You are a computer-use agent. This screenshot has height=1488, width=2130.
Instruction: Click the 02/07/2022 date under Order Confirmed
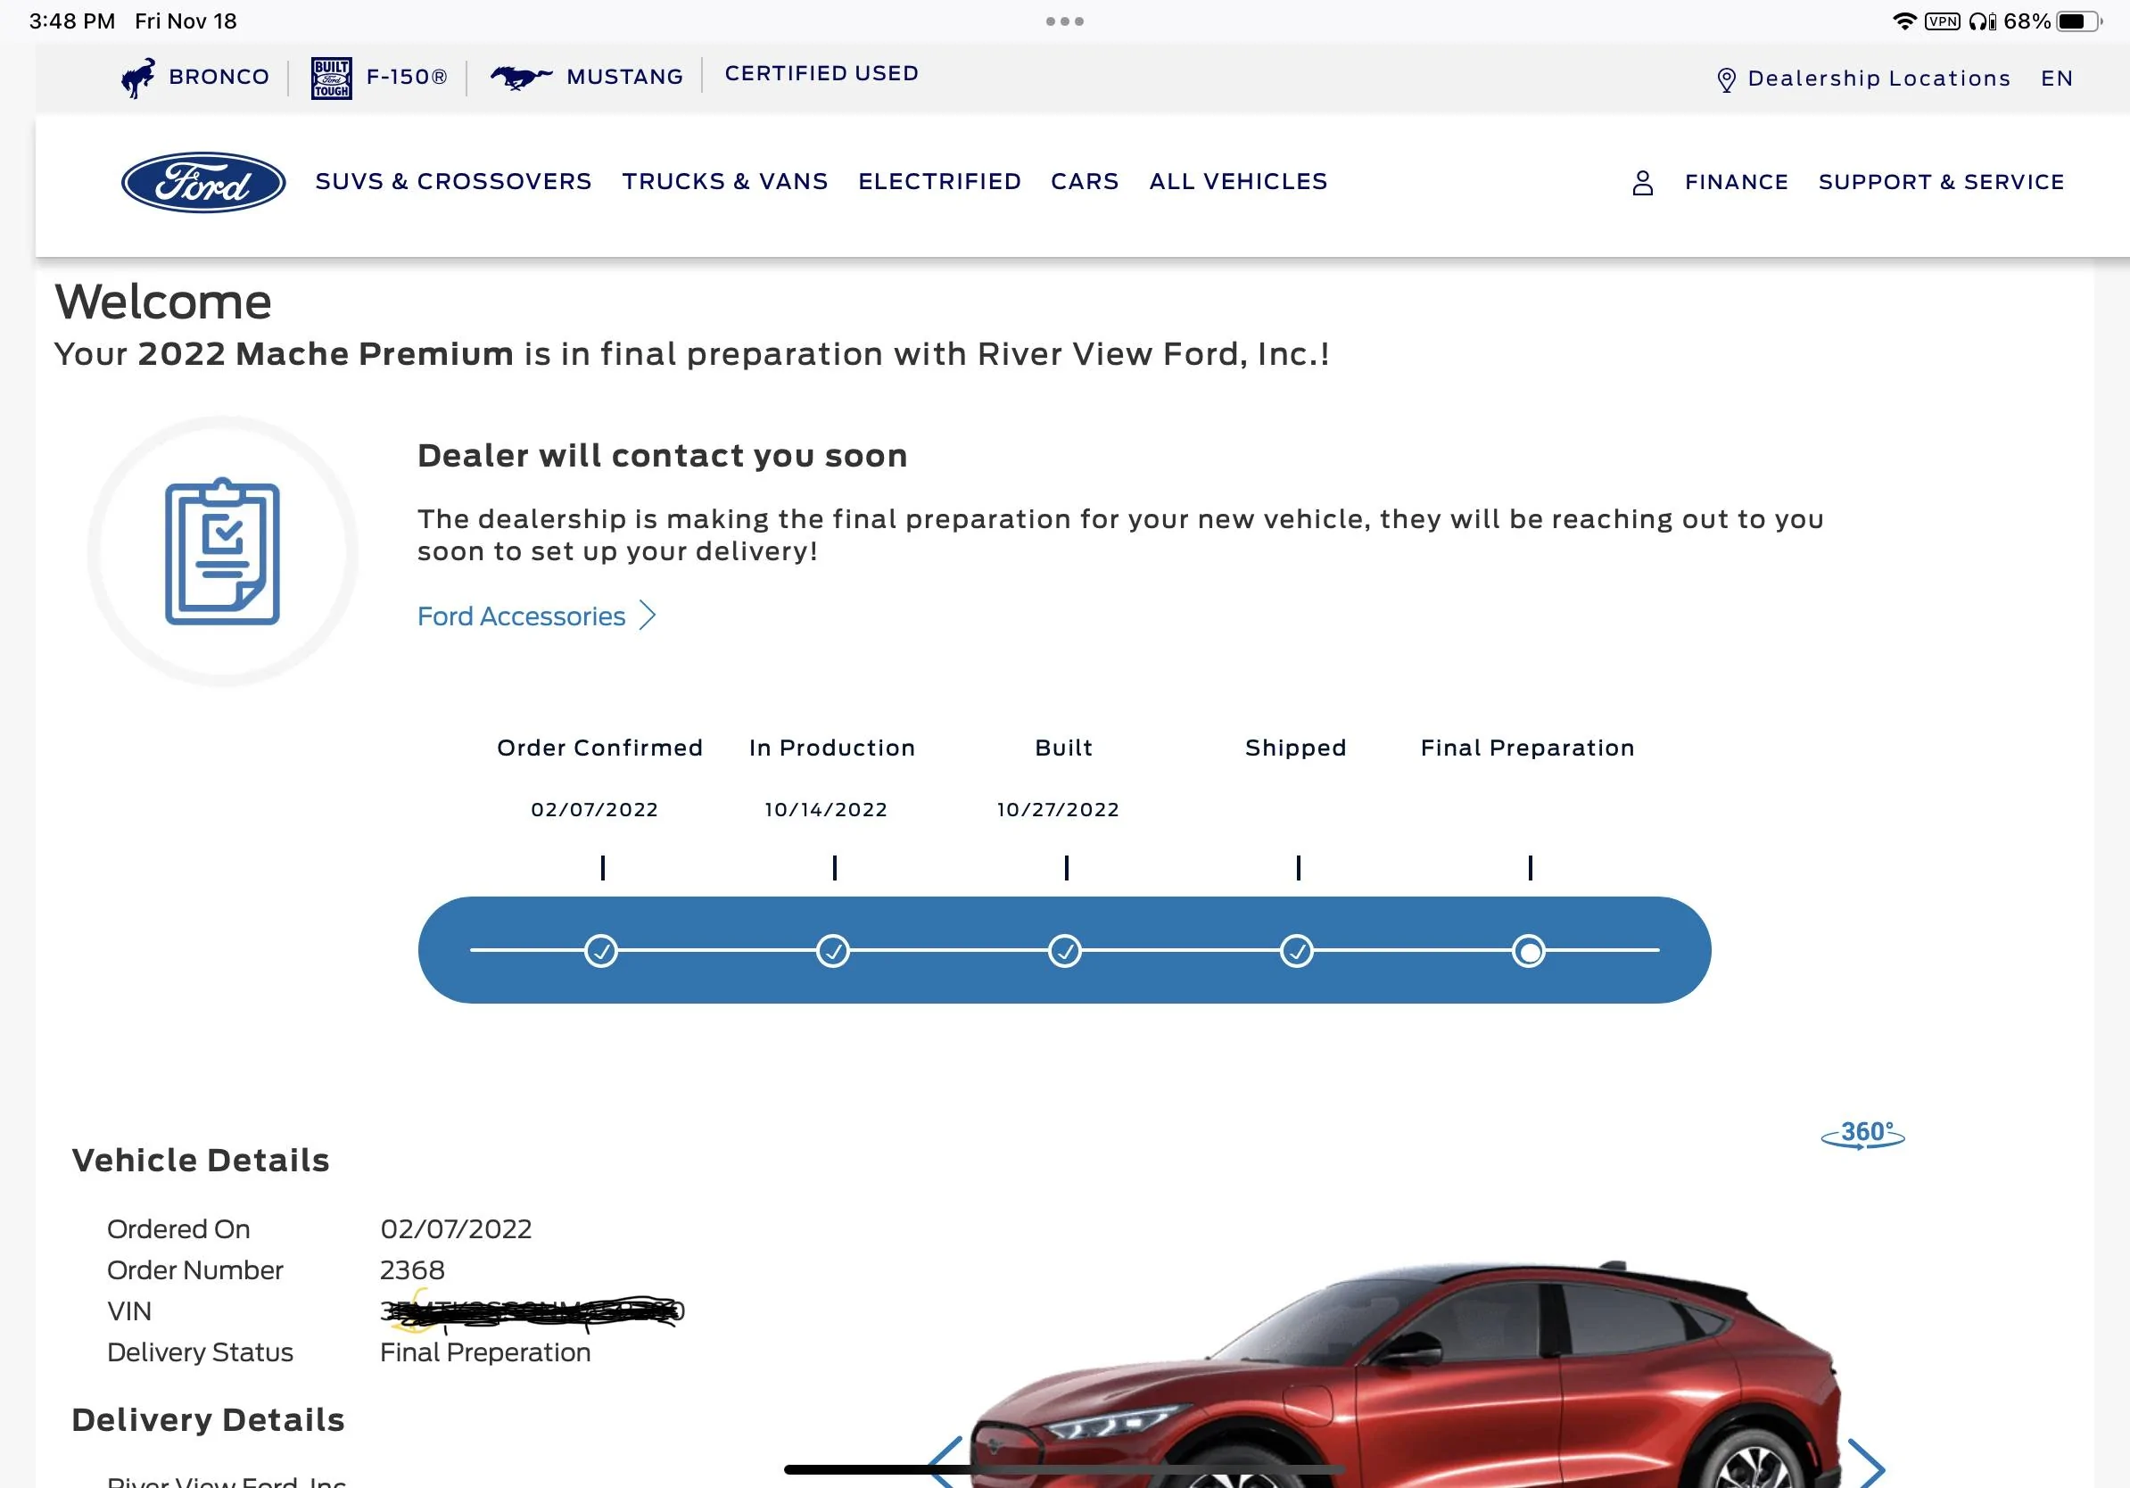595,810
